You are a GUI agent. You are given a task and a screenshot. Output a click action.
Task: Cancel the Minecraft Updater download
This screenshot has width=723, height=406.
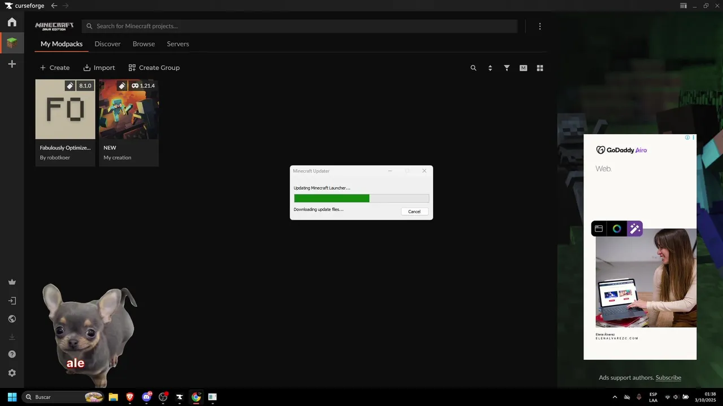pos(415,211)
